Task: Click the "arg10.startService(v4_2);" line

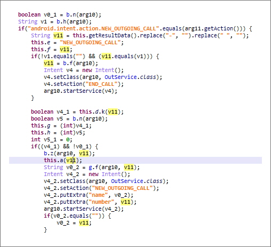Action: coord(84,209)
